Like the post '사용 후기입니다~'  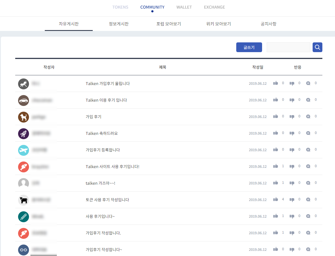(x=276, y=216)
